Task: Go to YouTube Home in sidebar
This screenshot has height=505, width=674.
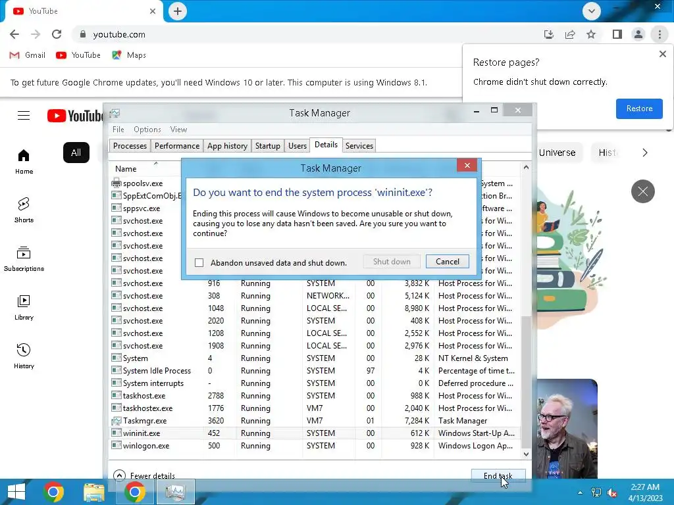Action: 24,162
